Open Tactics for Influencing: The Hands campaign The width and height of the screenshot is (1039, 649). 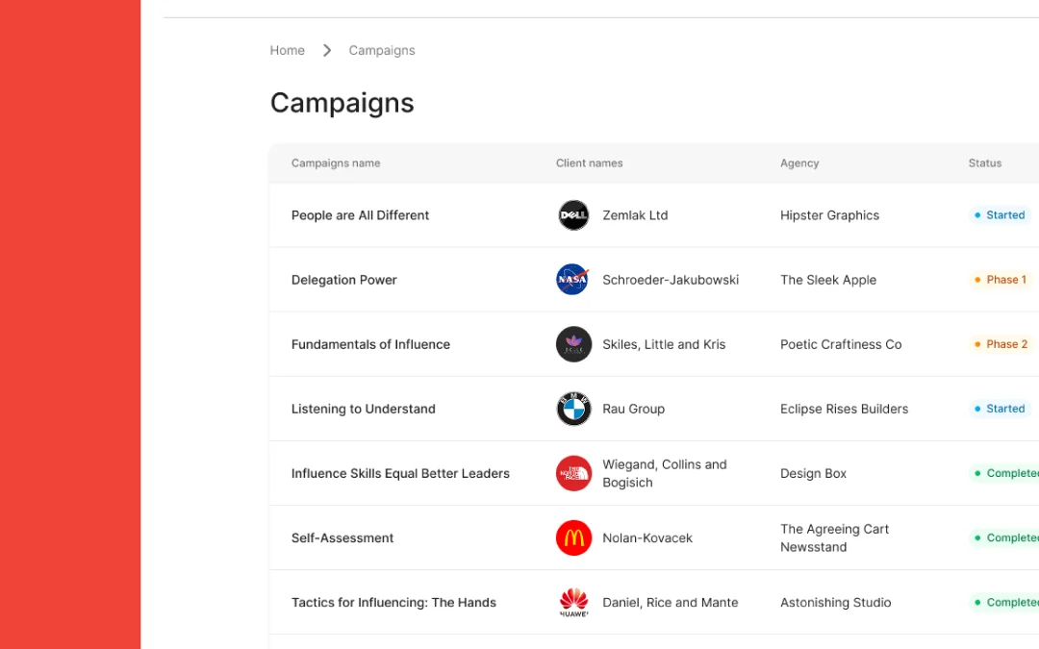[393, 603]
